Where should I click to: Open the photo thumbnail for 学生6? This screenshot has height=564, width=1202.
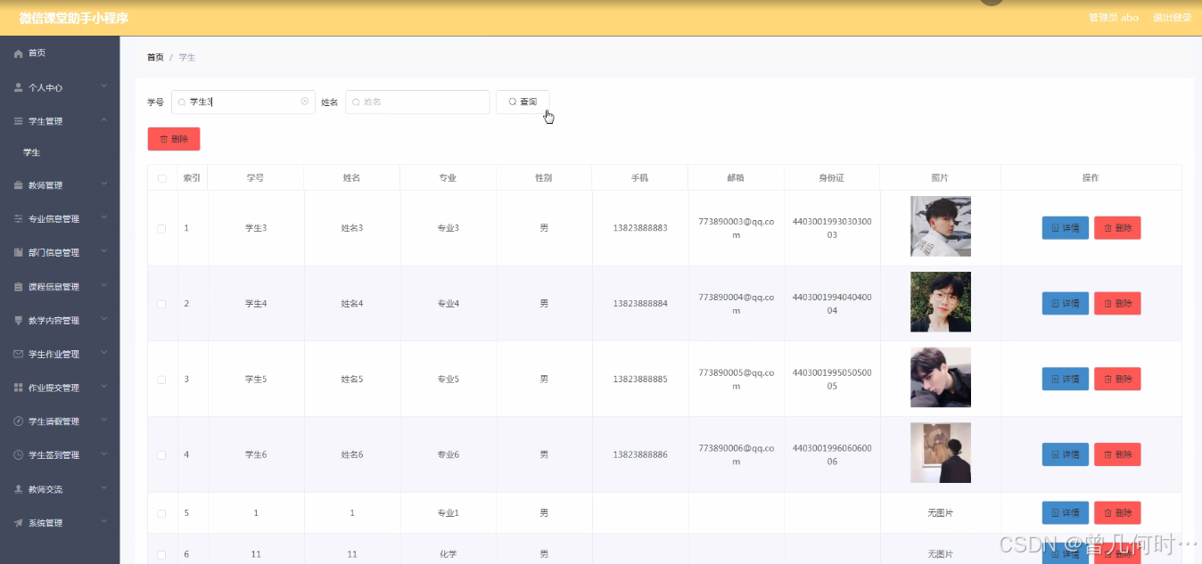[x=941, y=453]
